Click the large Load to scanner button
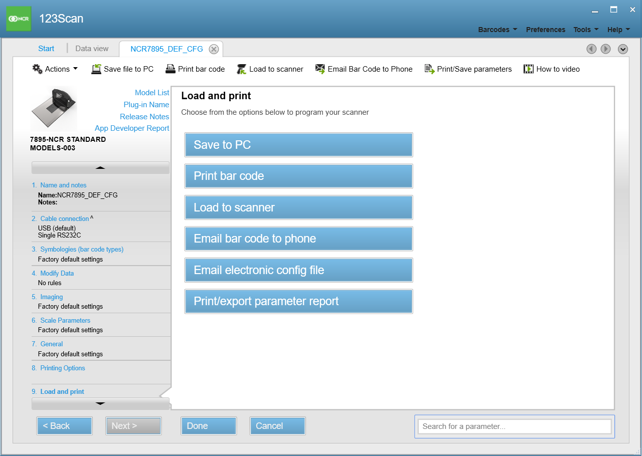Screen dimensions: 642x456 [x=298, y=207]
